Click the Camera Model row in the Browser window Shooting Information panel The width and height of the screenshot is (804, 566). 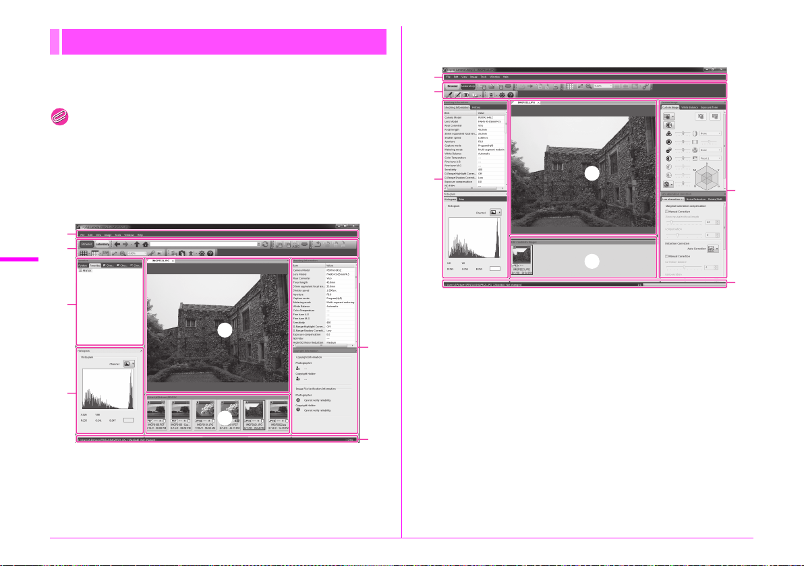[324, 270]
